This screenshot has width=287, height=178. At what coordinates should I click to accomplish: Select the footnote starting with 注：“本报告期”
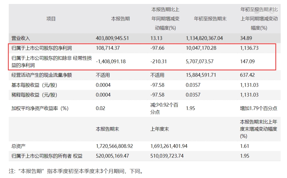pyautogui.click(x=77, y=171)
